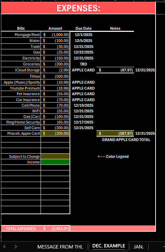
Task: Select the Groceries TBD due date cell
Action: [x=84, y=64]
